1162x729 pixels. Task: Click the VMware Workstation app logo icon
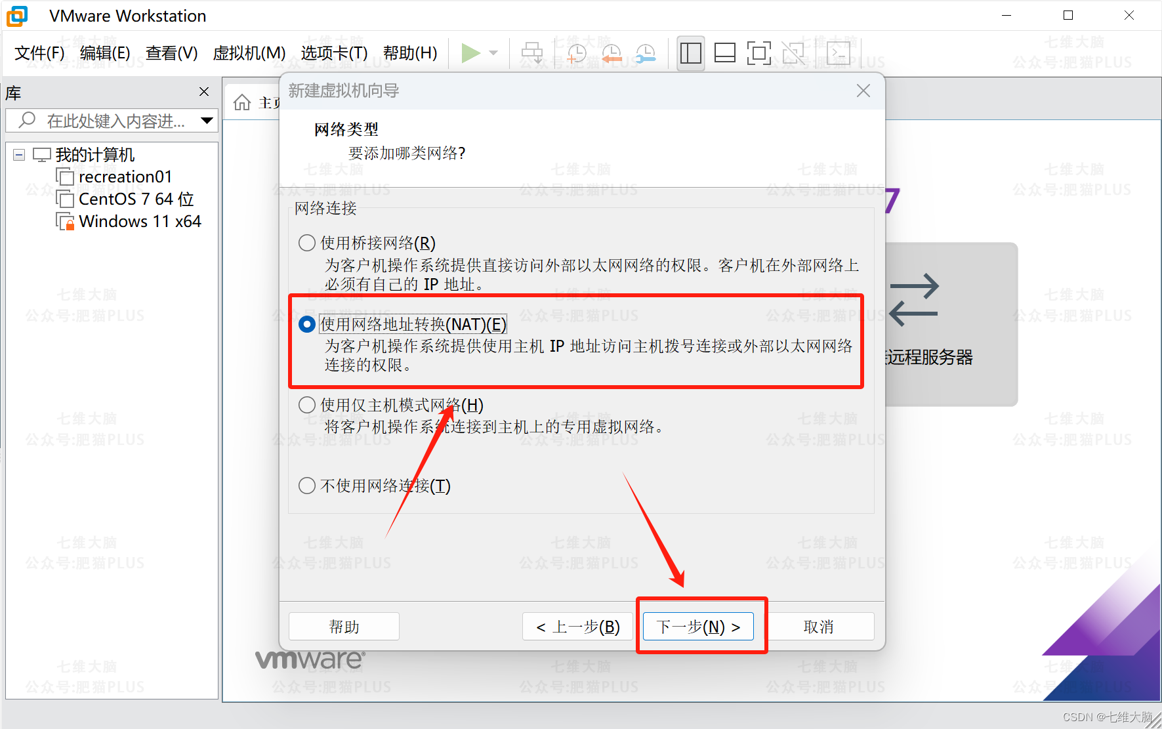pyautogui.click(x=17, y=16)
